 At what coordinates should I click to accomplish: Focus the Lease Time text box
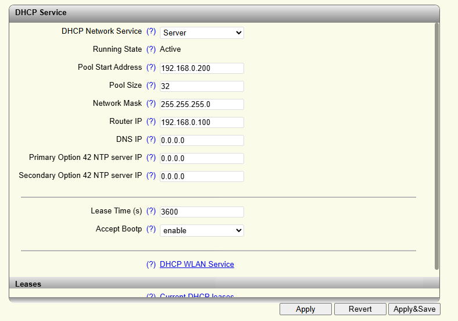202,212
